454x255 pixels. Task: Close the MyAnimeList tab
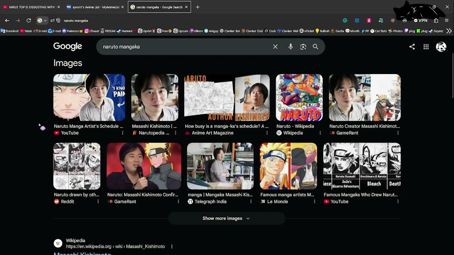pyautogui.click(x=122, y=7)
